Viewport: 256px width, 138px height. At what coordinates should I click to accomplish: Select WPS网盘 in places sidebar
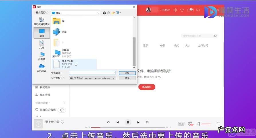pos(42,68)
